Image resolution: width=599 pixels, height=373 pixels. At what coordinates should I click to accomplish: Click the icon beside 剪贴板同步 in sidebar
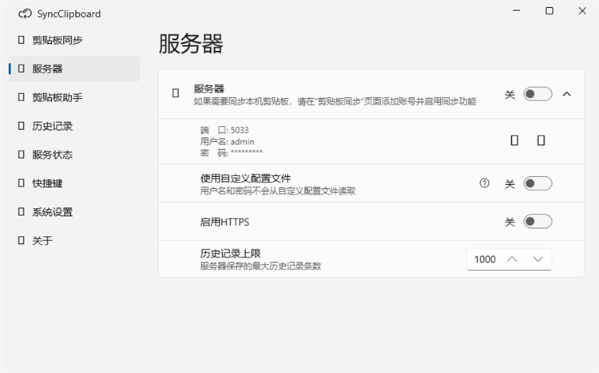[22, 40]
